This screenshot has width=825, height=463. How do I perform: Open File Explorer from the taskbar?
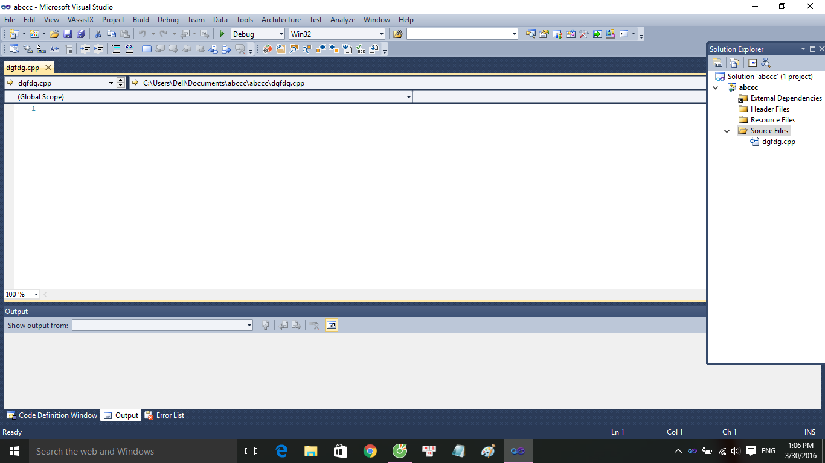click(311, 451)
